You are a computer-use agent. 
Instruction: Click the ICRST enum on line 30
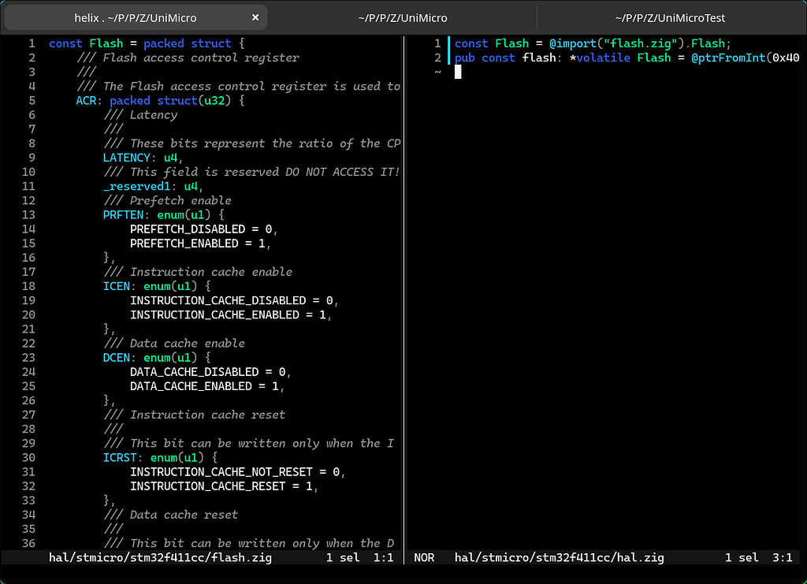click(120, 457)
